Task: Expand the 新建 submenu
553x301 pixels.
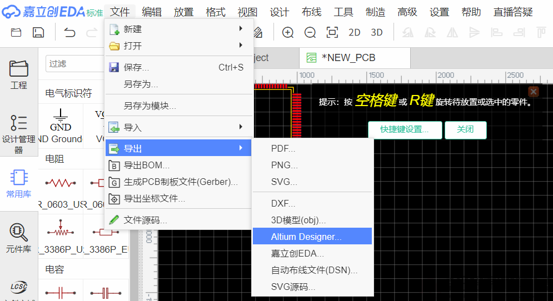Action: pyautogui.click(x=179, y=29)
